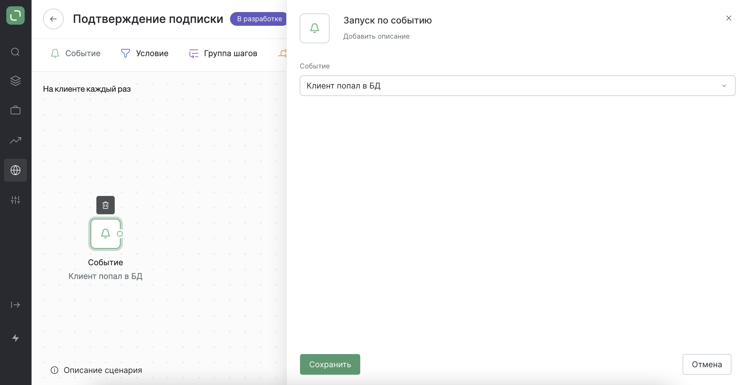The width and height of the screenshot is (744, 385).
Task: Click the green app logo icon
Action: [x=15, y=15]
